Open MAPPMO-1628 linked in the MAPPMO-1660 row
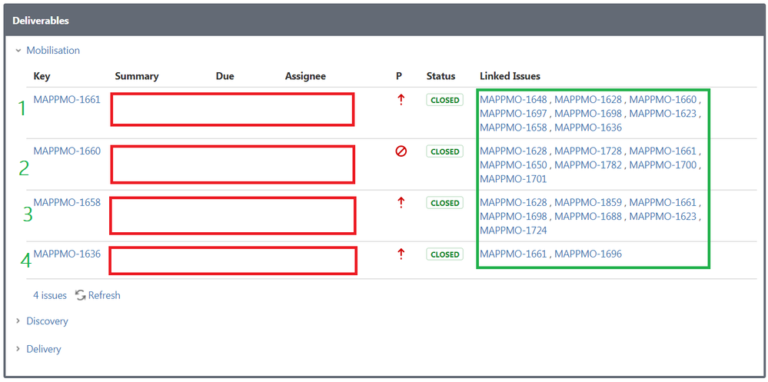This screenshot has width=768, height=382. pyautogui.click(x=514, y=151)
